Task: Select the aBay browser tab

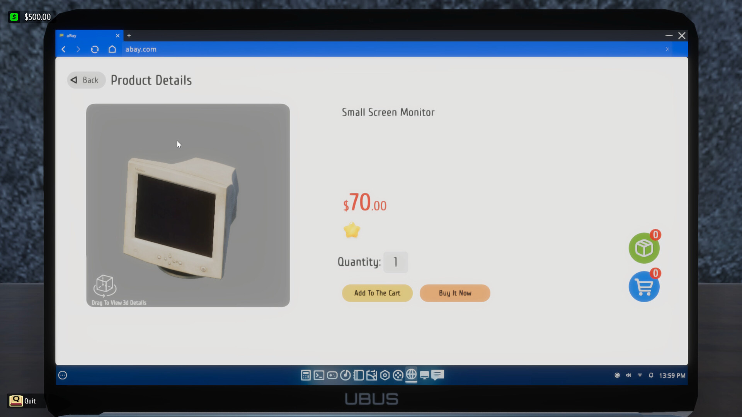Action: tap(87, 35)
